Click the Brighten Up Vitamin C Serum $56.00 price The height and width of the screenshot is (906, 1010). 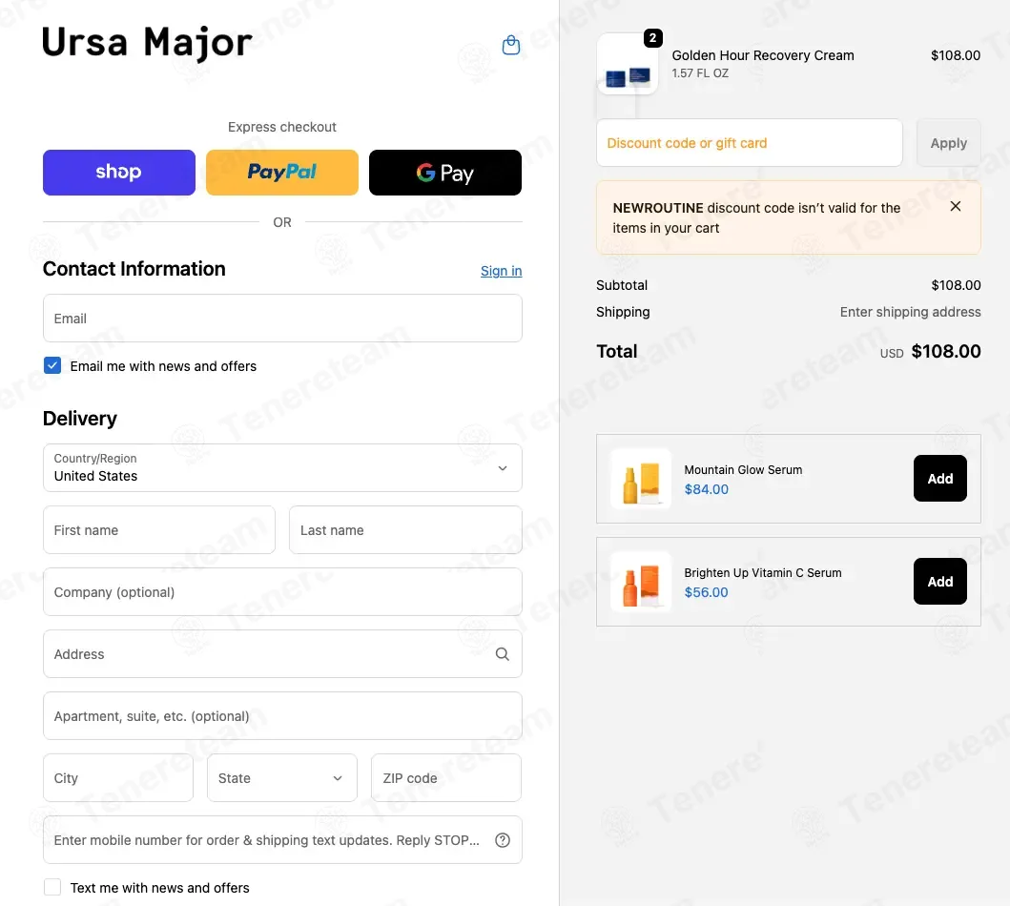(706, 592)
